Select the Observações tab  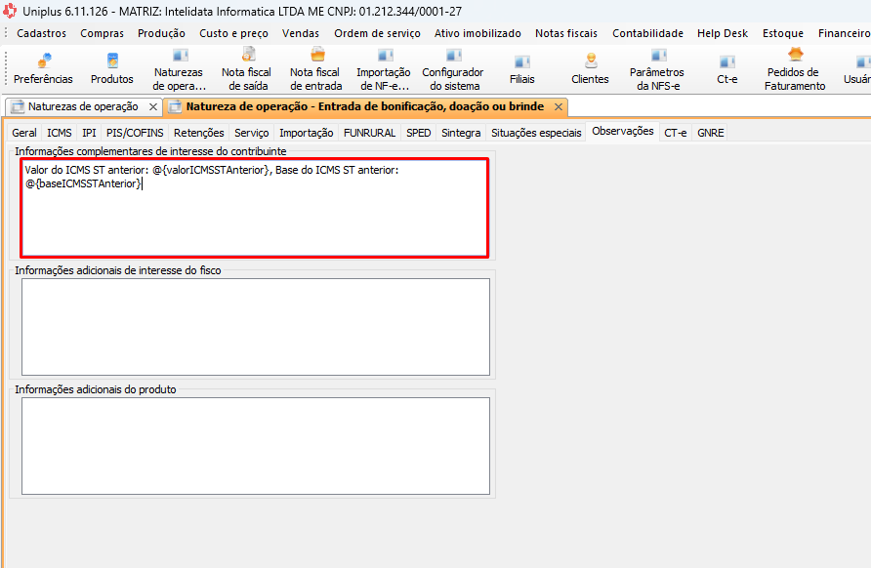623,131
